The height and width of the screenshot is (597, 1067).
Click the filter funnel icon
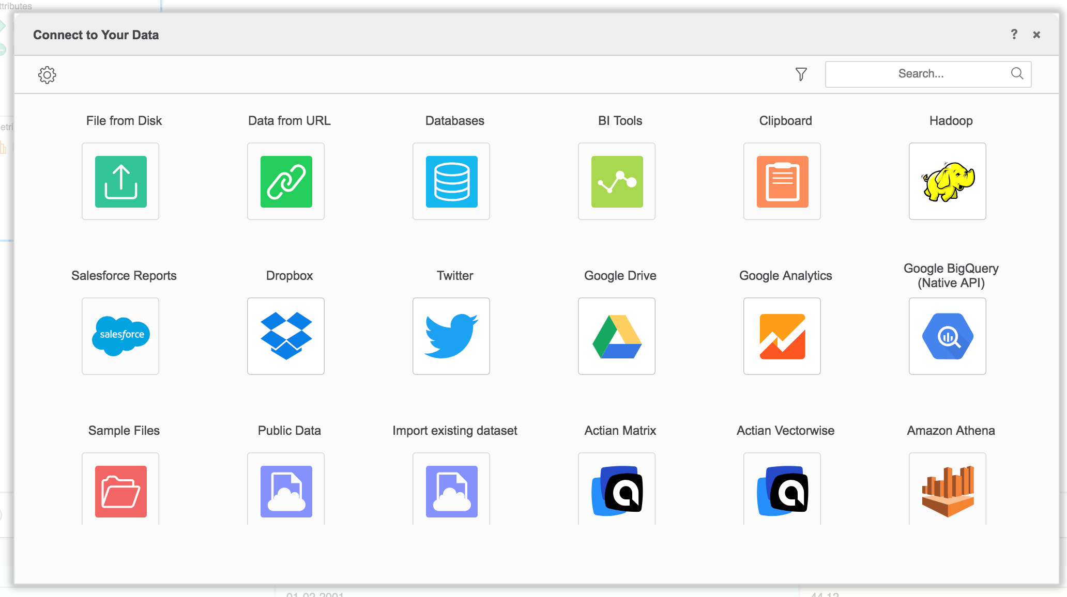point(801,74)
